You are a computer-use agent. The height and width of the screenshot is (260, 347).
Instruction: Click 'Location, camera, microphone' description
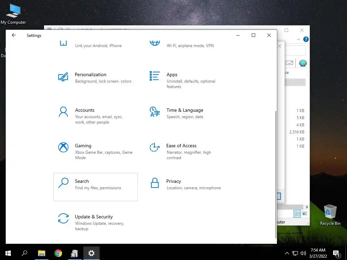[193, 188]
